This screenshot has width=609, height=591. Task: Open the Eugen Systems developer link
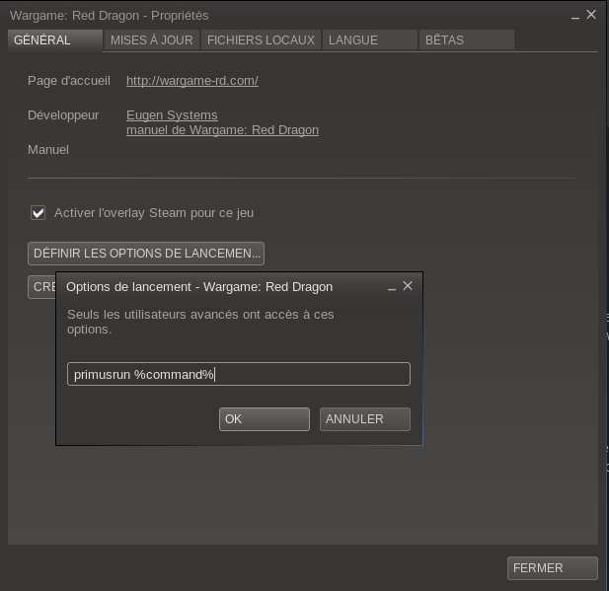(x=172, y=115)
